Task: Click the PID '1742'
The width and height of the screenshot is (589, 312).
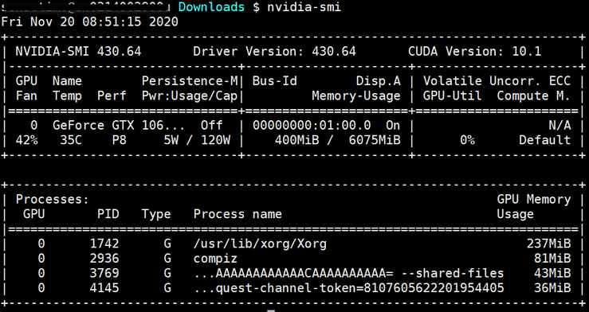Action: [x=104, y=244]
